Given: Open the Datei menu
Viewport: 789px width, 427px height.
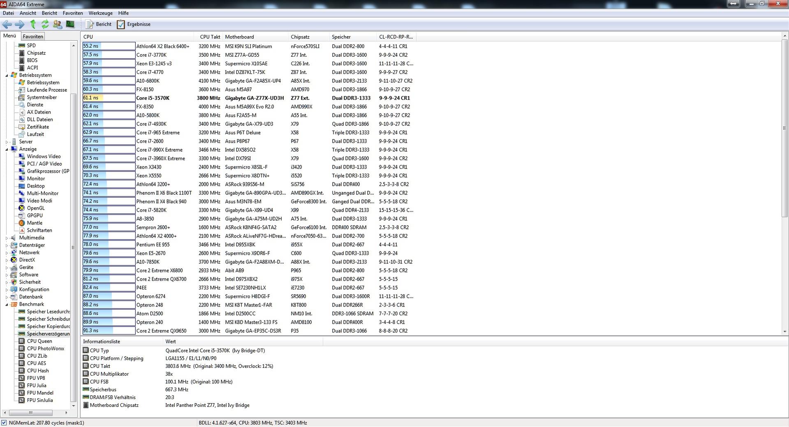Looking at the screenshot, I should [x=8, y=13].
